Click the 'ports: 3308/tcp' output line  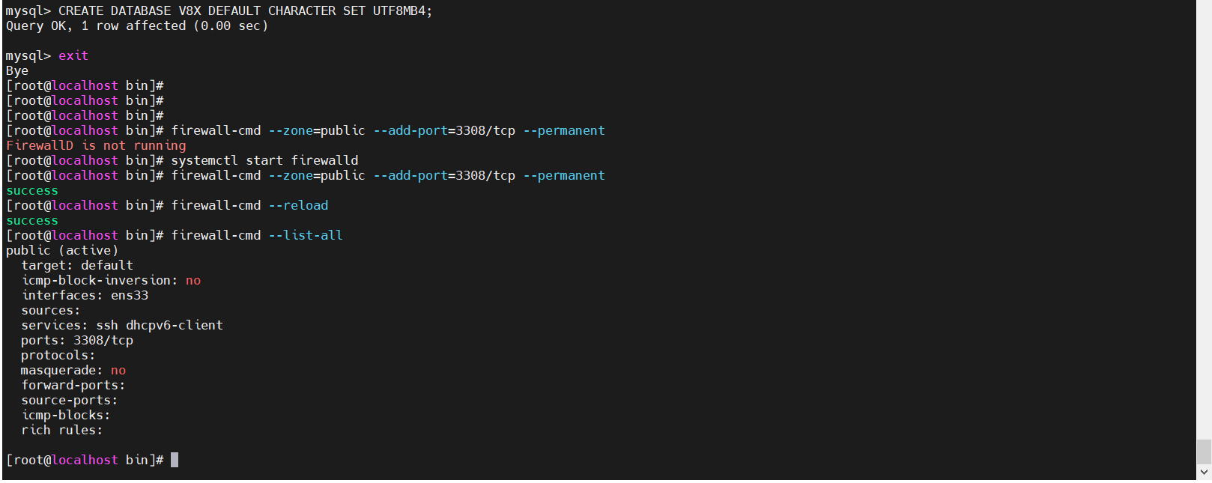77,340
